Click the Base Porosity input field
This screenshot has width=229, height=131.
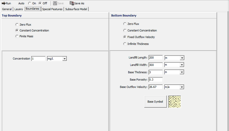[155, 80]
